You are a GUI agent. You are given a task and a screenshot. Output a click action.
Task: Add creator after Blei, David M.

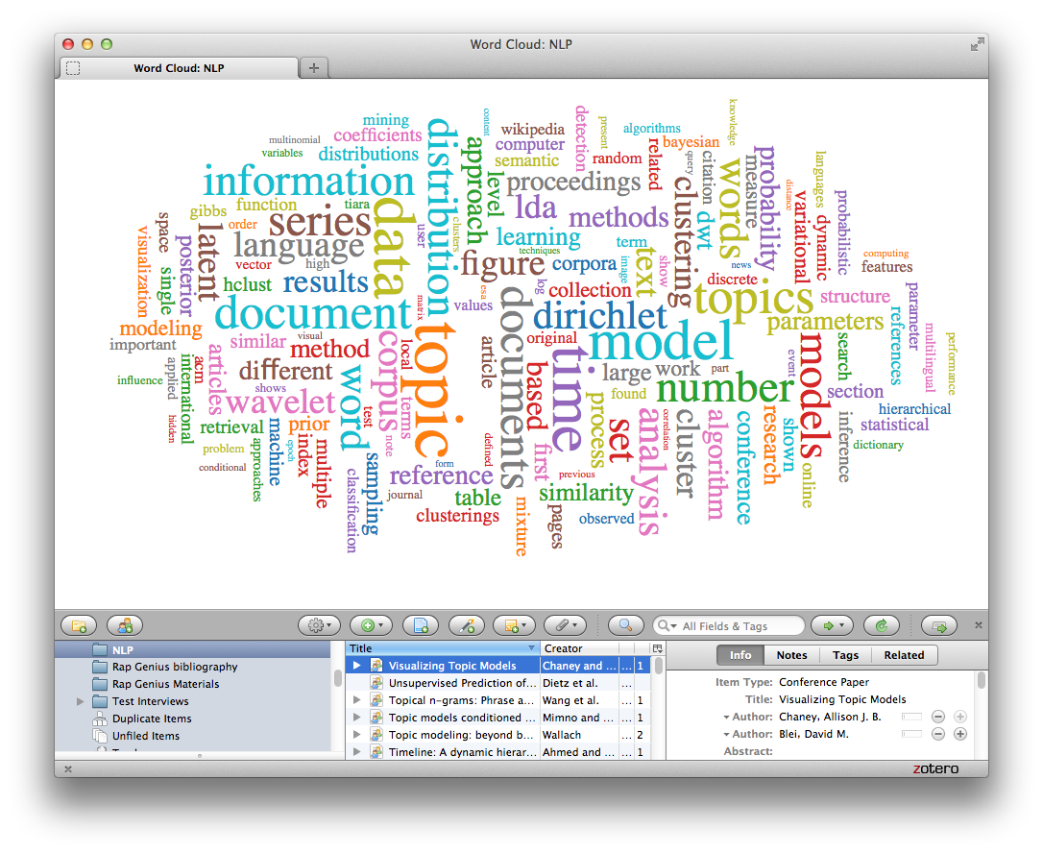959,734
